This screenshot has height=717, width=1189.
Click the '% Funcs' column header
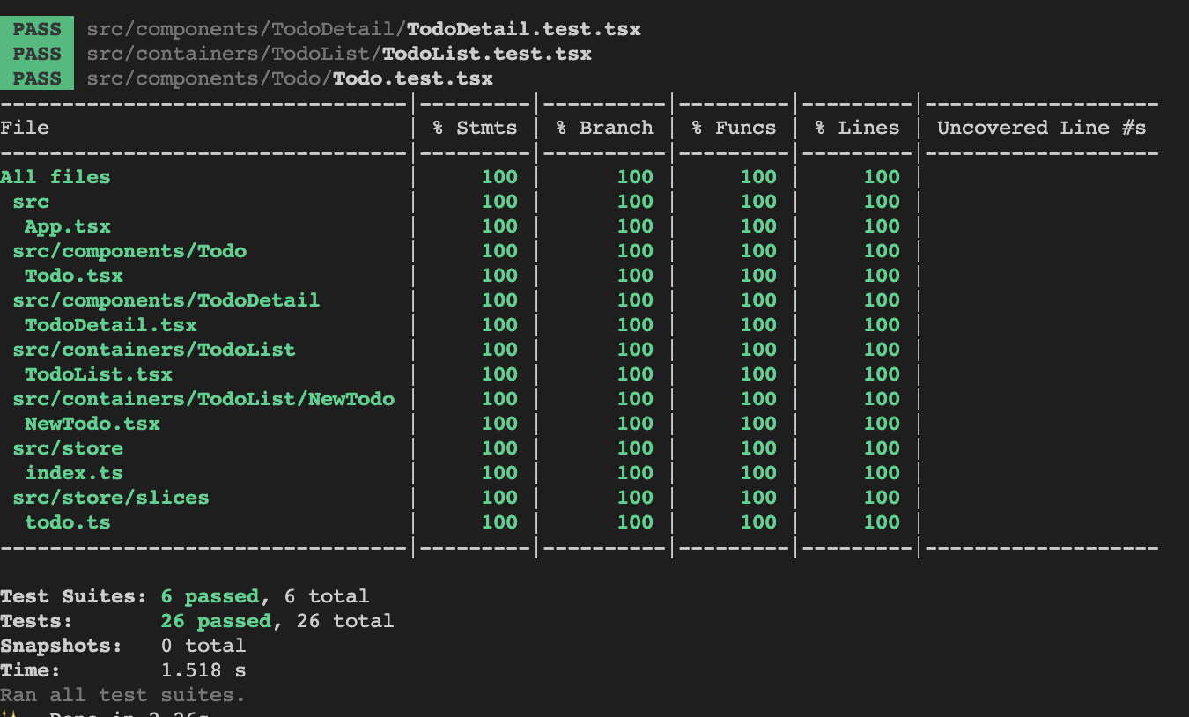click(734, 128)
